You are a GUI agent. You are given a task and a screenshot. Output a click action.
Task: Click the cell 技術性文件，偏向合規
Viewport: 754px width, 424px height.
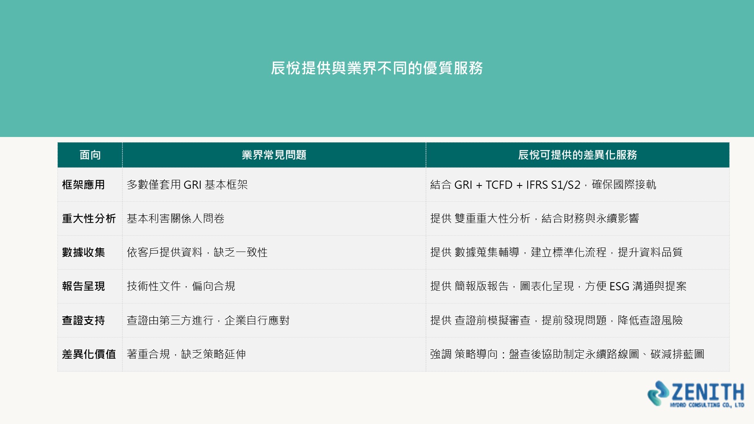point(274,286)
